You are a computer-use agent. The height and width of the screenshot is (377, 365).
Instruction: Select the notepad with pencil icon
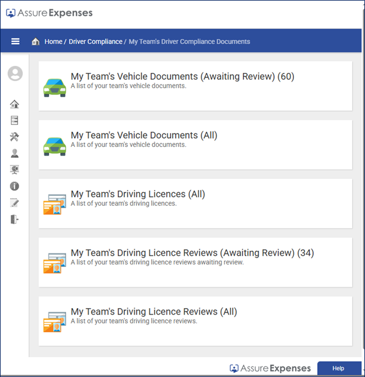tap(15, 203)
